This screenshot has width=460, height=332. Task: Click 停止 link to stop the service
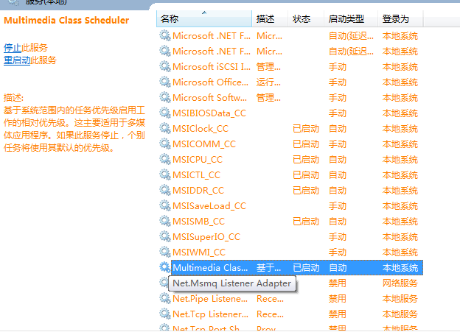(13, 47)
